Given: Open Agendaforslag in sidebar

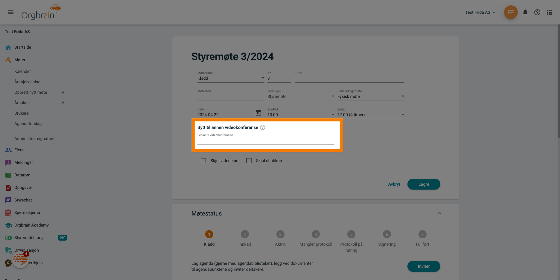Looking at the screenshot, I should click(x=28, y=124).
